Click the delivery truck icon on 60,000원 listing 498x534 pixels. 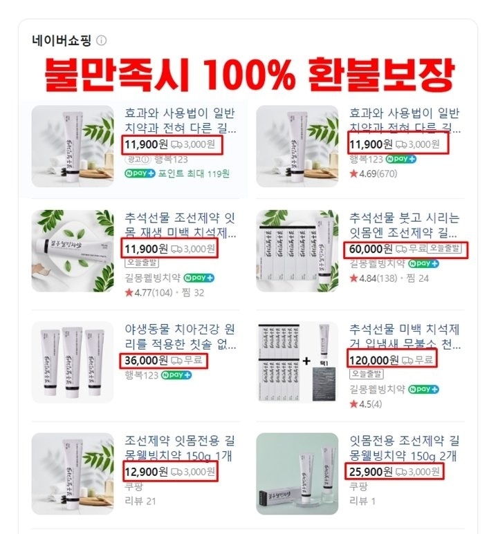click(400, 249)
